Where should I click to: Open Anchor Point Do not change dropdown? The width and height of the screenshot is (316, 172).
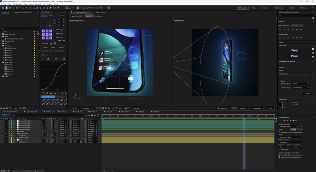301,88
